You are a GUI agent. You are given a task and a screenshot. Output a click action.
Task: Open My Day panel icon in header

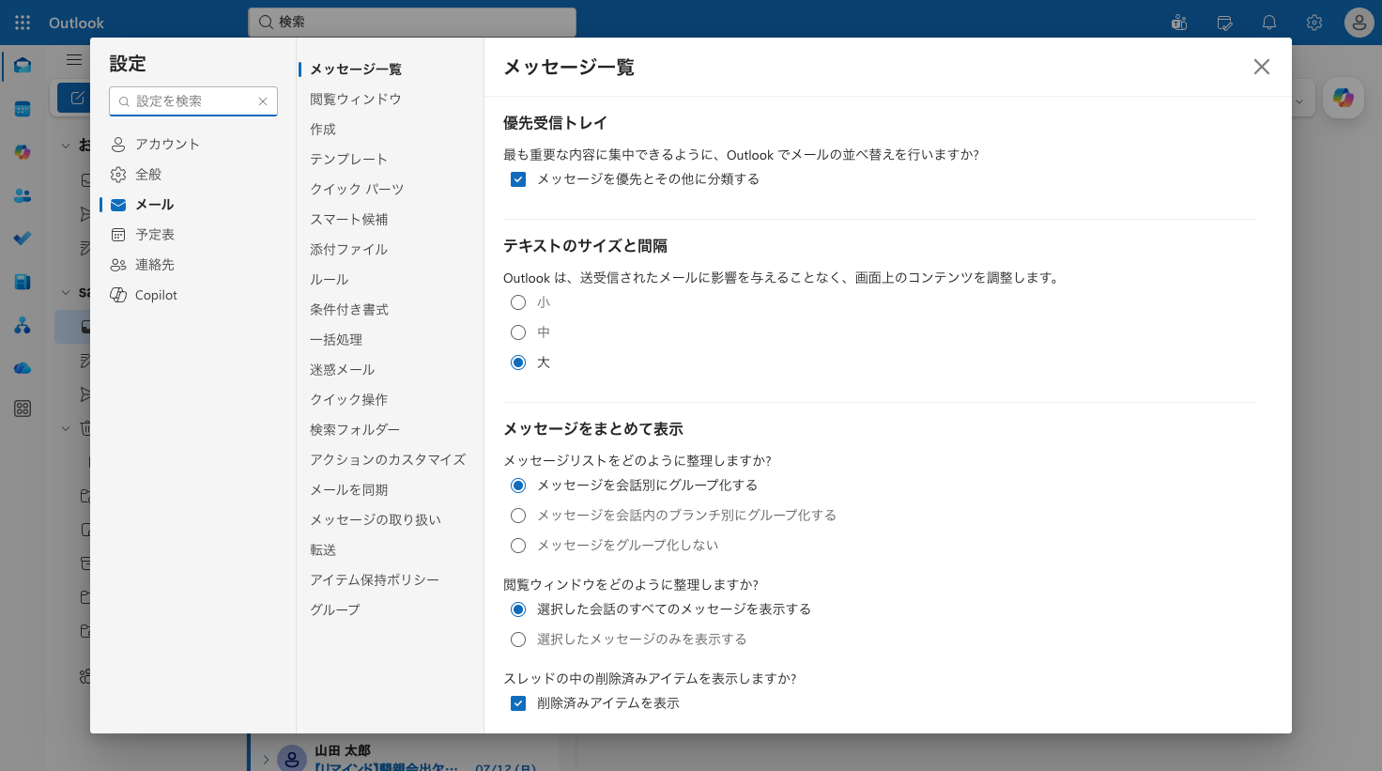(1224, 23)
